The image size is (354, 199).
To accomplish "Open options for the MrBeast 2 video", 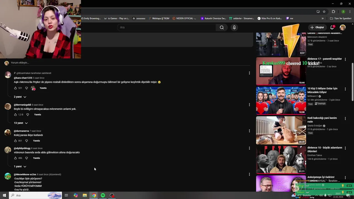I will (345, 89).
